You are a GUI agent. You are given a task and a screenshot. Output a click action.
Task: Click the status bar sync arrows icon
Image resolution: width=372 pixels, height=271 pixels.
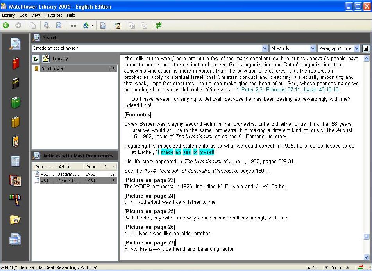tap(361, 267)
